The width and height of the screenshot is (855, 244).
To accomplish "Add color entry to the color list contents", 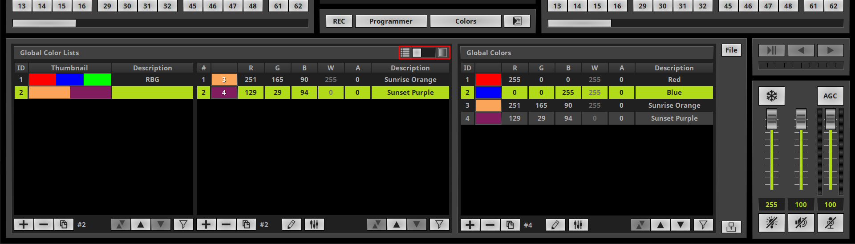I will (206, 224).
